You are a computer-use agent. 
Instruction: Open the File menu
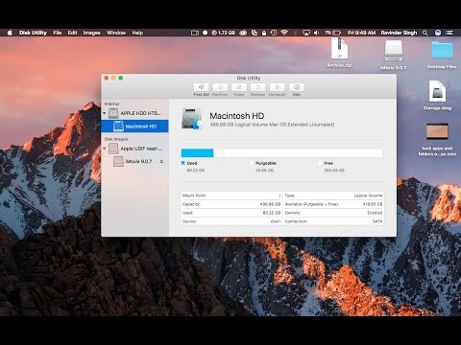(58, 33)
